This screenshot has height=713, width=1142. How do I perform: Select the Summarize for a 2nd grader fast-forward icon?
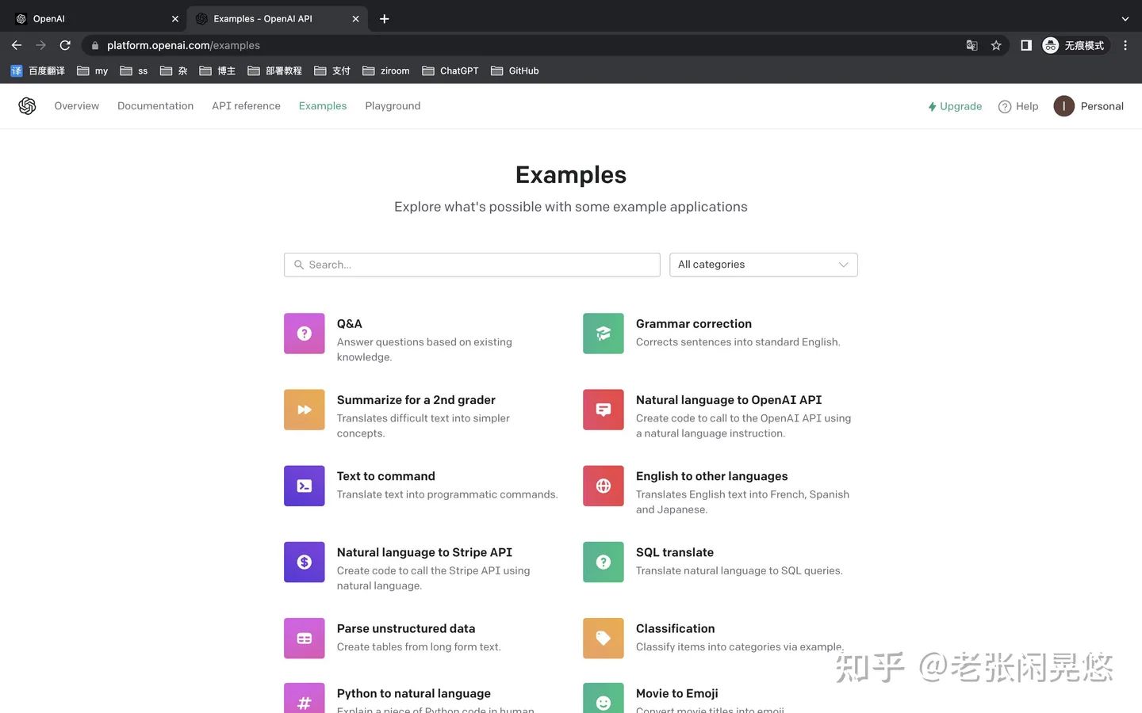[304, 409]
